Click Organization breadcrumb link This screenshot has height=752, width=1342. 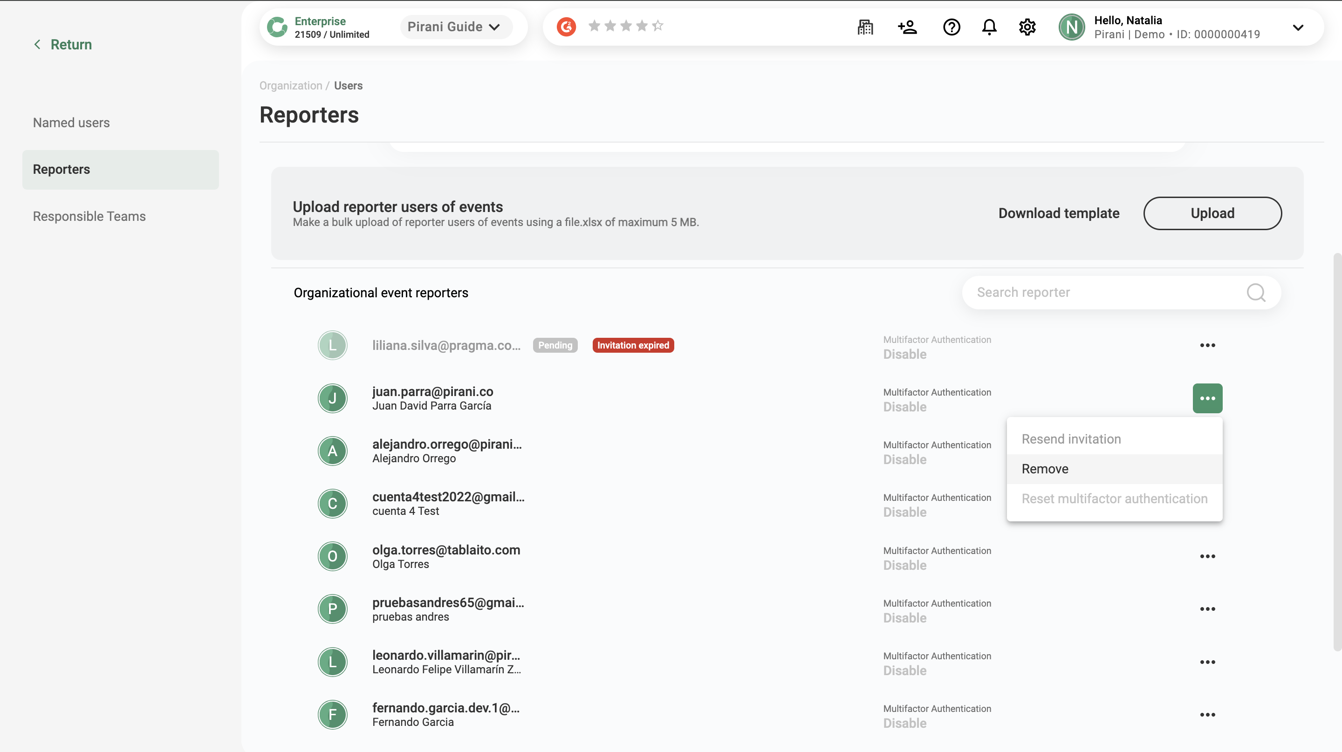click(291, 85)
